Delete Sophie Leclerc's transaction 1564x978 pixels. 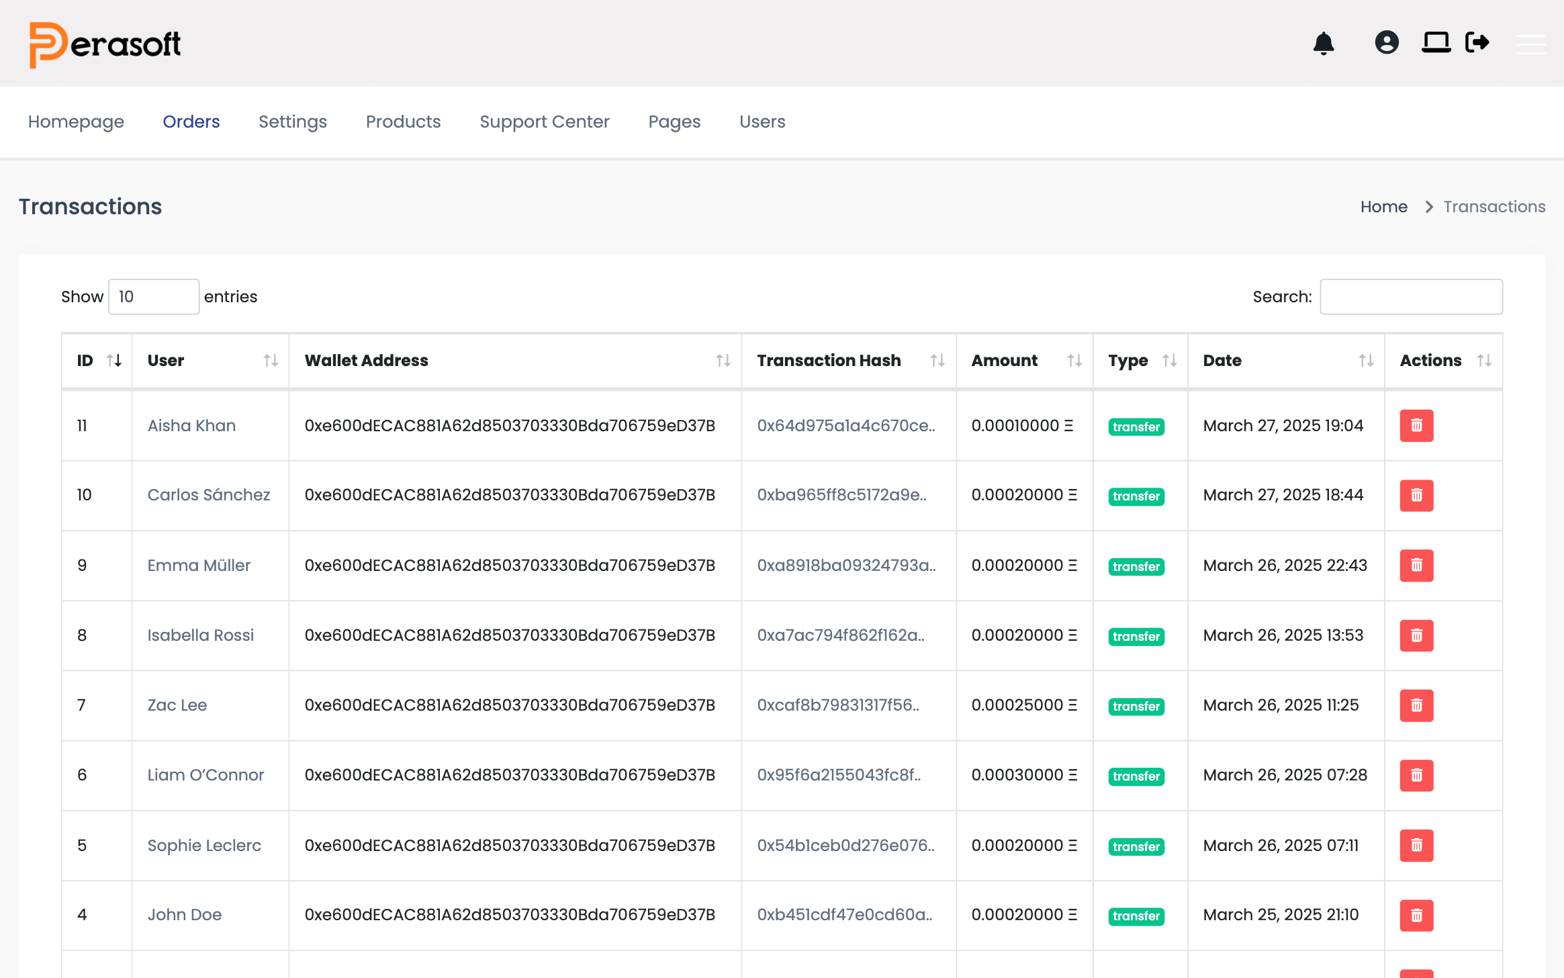point(1417,846)
